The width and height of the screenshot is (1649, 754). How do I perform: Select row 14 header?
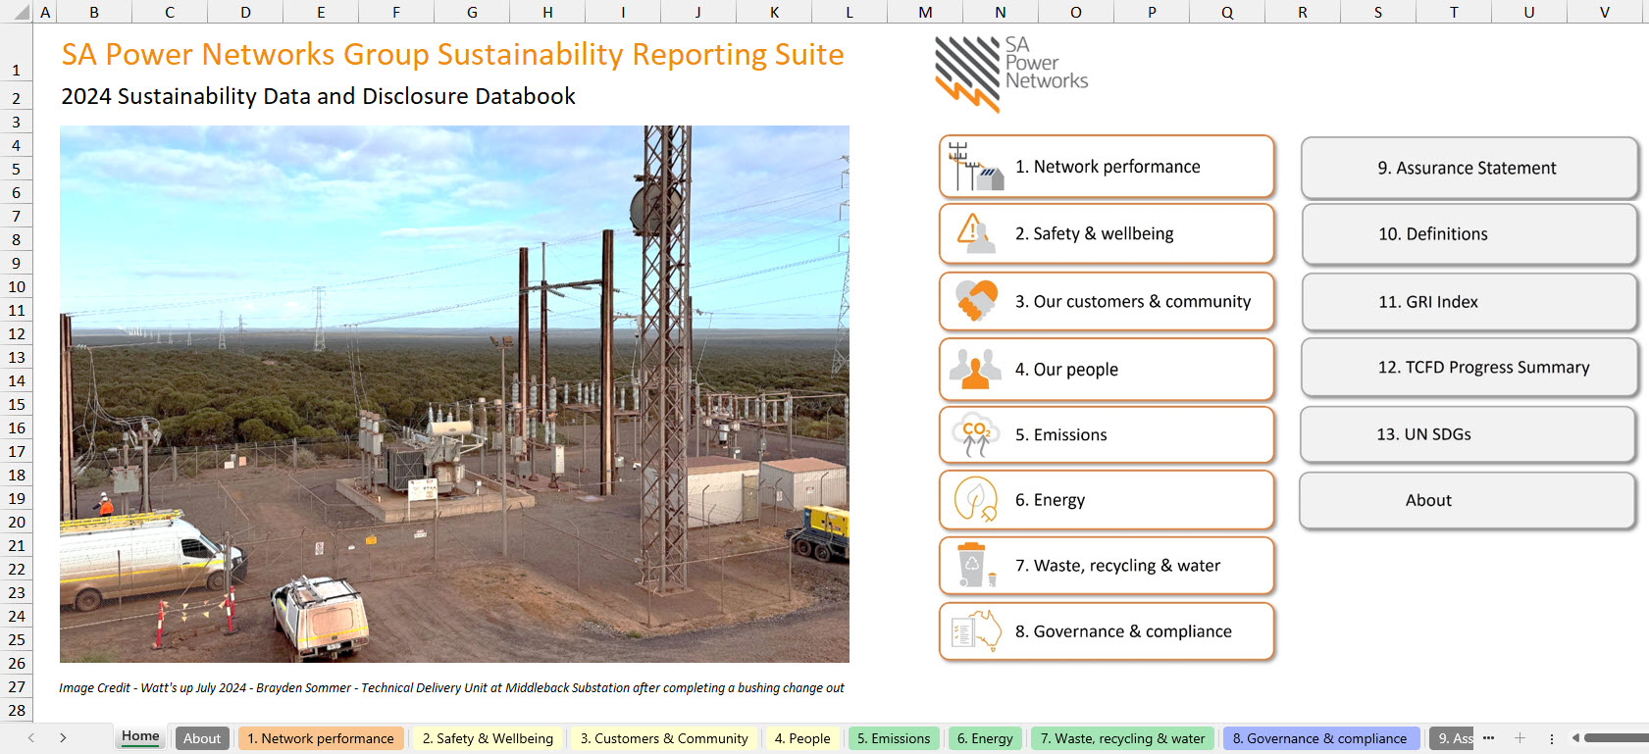[x=16, y=380]
